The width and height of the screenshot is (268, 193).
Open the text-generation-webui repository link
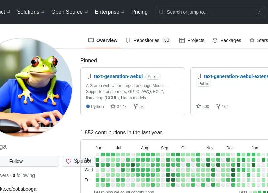tap(119, 76)
